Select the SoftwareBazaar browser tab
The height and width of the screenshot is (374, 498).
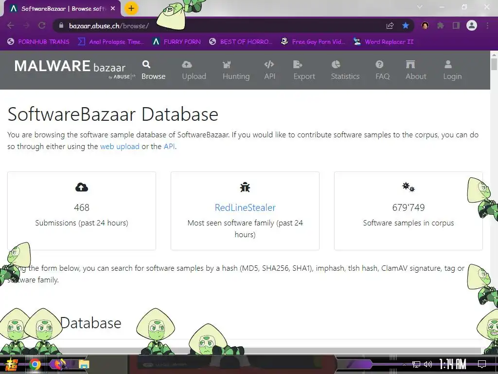pyautogui.click(x=63, y=9)
